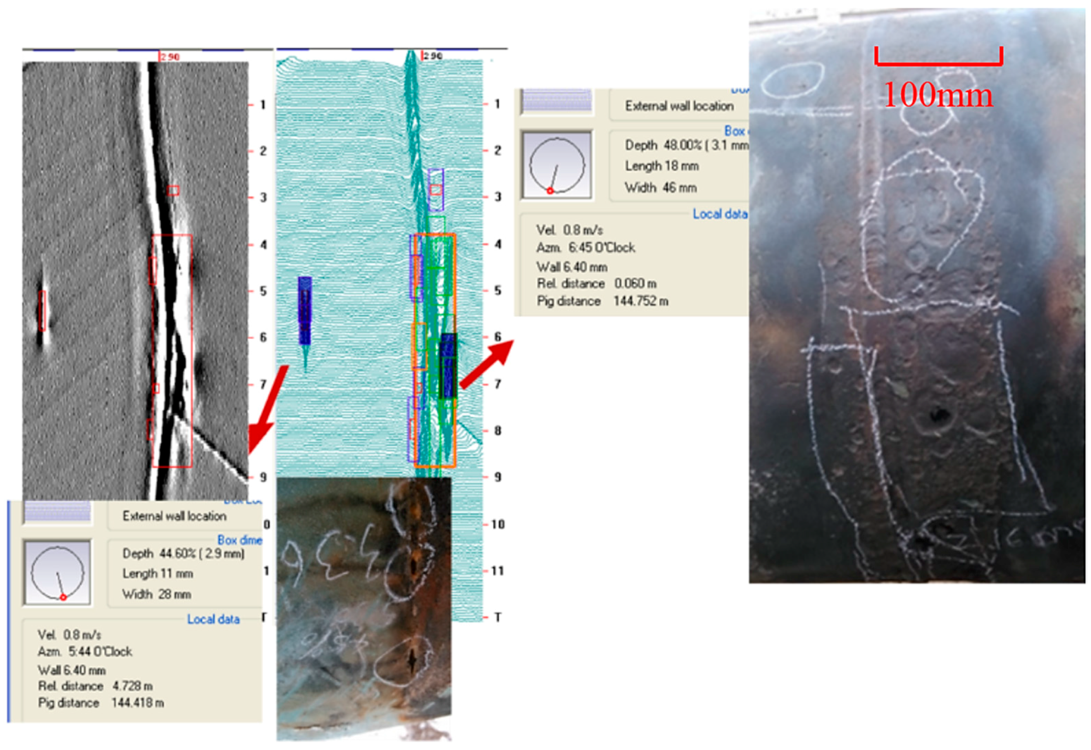Click purple striped swatch in lower-left panel
This screenshot has height=750, width=1091.
pyautogui.click(x=58, y=511)
